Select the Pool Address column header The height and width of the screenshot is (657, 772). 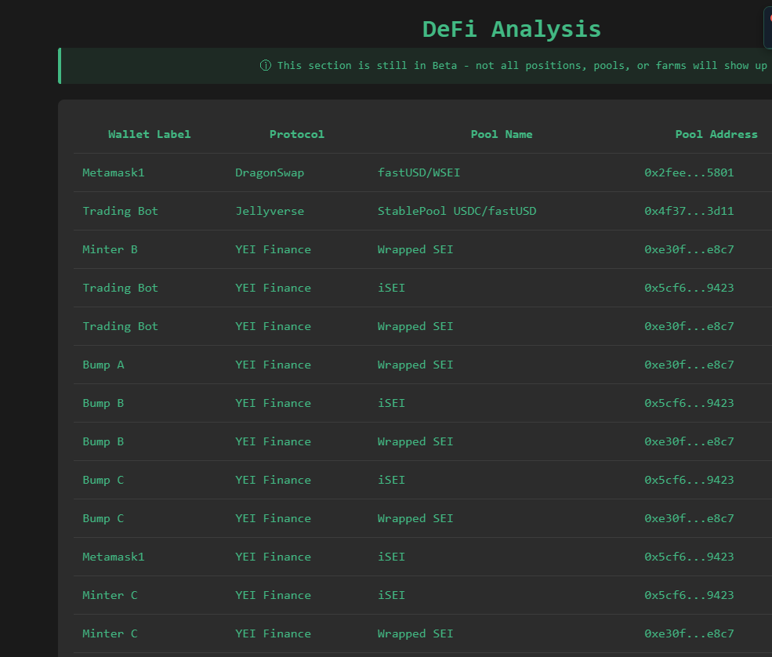point(716,134)
